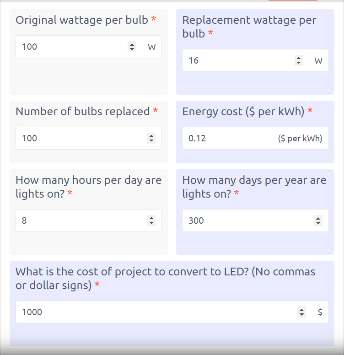
Task: Click the Replacement wattage spinner arrows
Action: point(299,60)
